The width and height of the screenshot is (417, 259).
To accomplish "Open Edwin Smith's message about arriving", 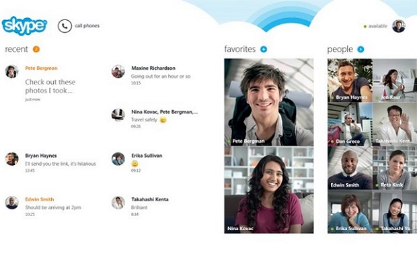I will pos(53,207).
